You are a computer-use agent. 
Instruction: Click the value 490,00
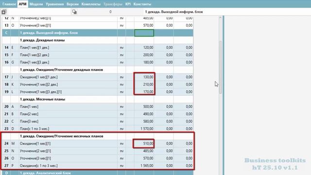pos(148,114)
